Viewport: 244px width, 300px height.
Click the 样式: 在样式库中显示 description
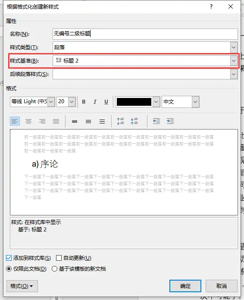(x=36, y=222)
